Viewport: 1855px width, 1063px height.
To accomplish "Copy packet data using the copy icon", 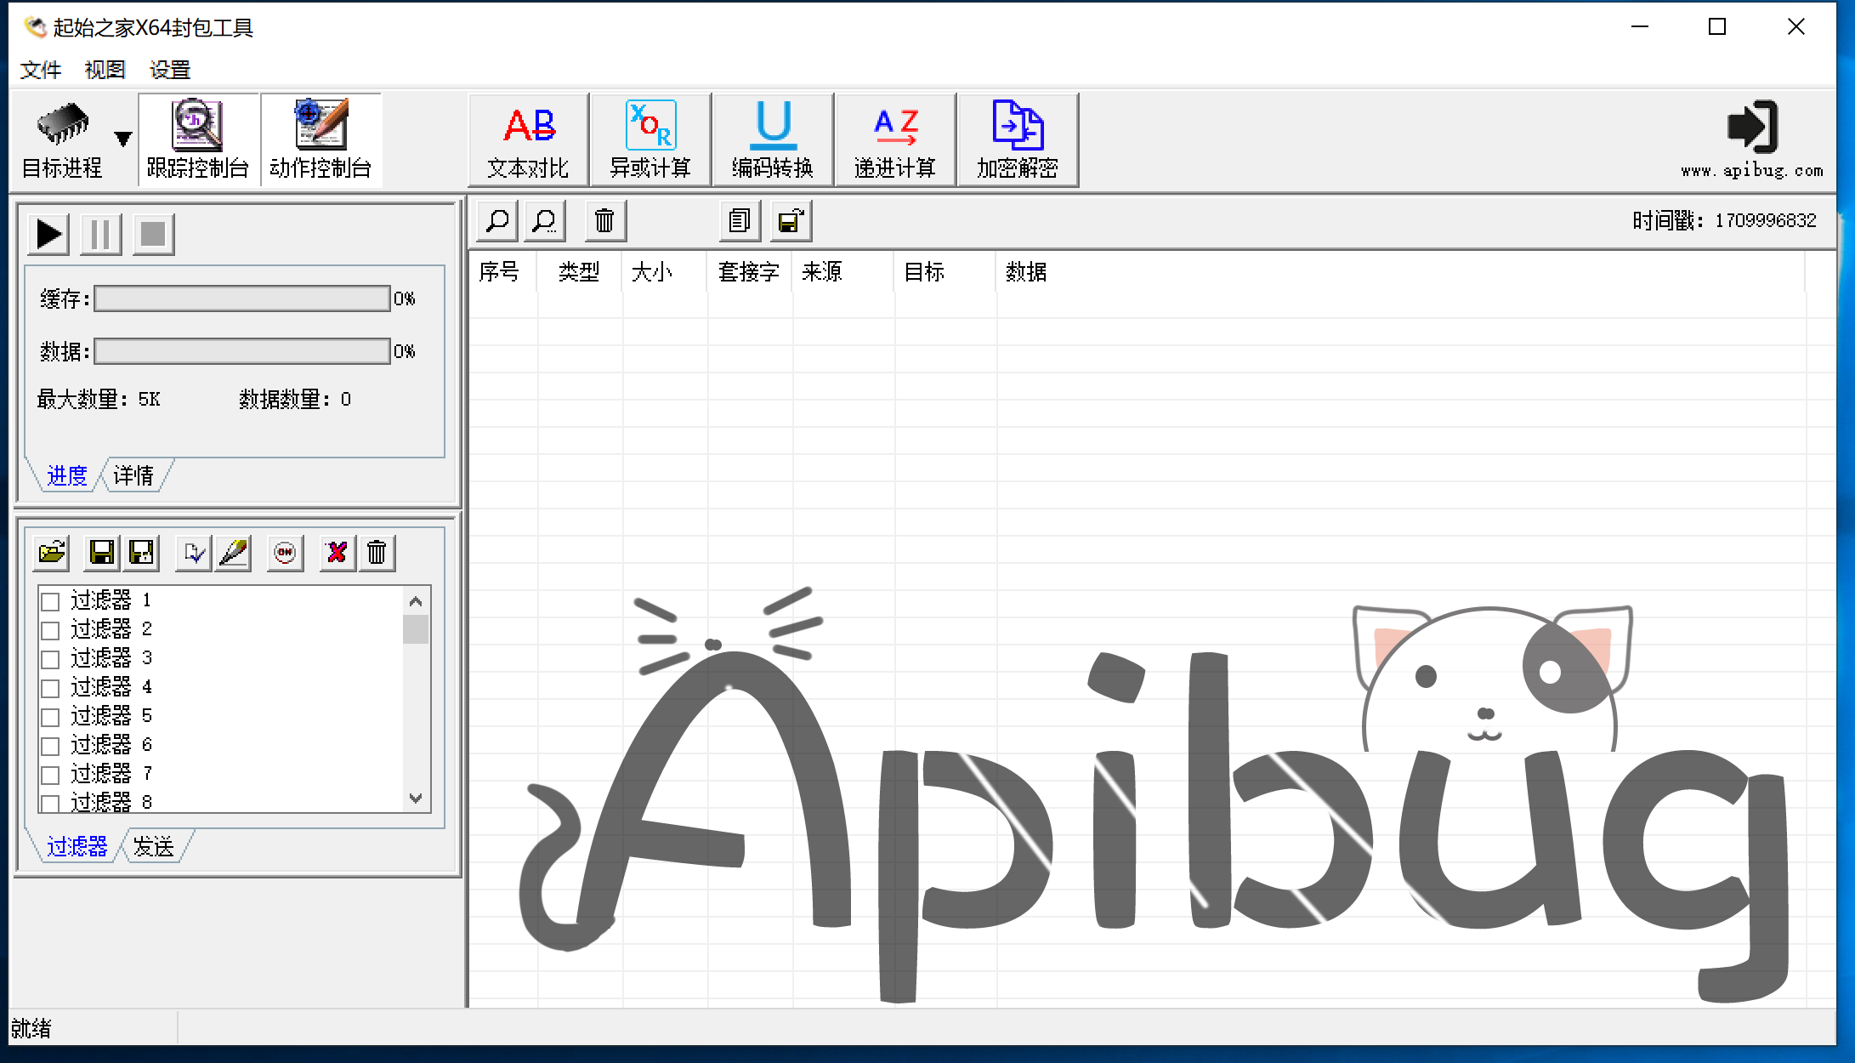I will 739,220.
